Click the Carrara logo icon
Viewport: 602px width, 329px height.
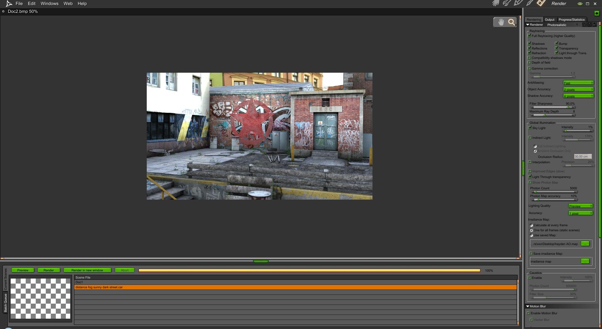tap(8, 4)
